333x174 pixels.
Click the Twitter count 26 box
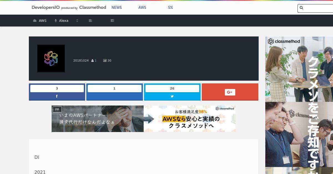pyautogui.click(x=172, y=88)
